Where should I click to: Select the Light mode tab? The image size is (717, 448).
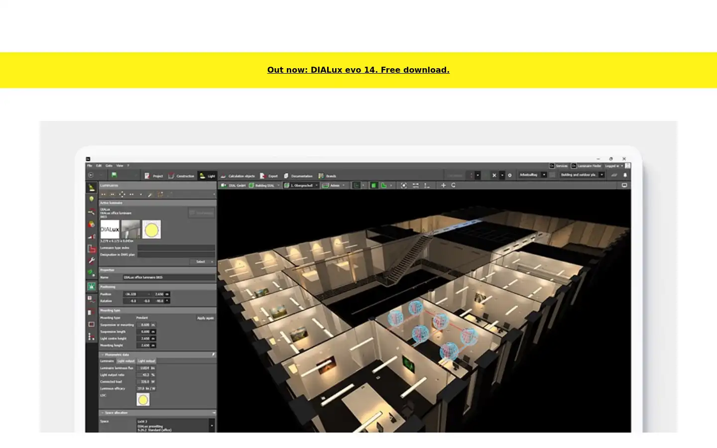click(x=207, y=176)
